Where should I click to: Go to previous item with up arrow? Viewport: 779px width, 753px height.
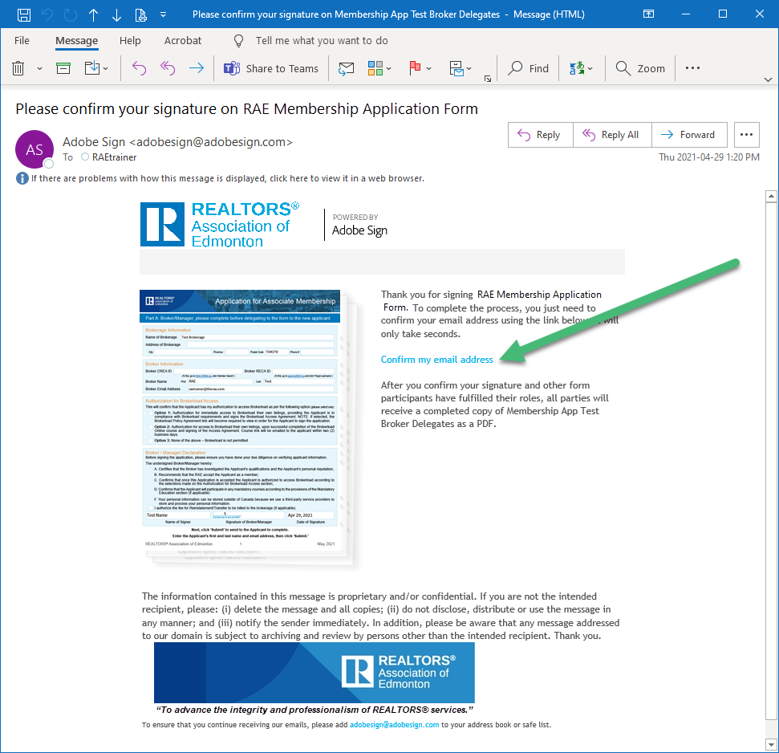(x=93, y=15)
